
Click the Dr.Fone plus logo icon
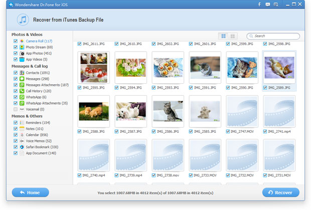(11, 5)
